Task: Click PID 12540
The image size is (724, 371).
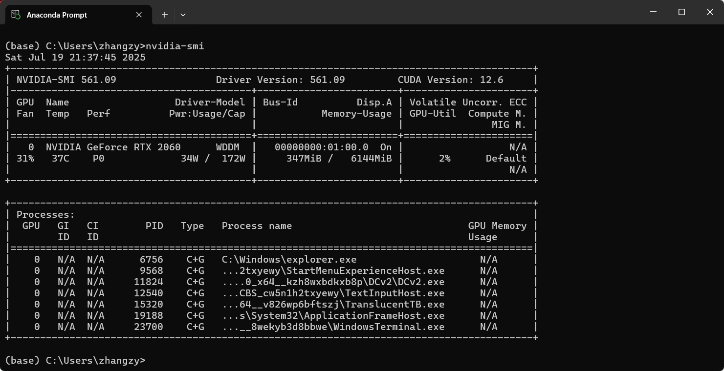Action: [x=149, y=293]
